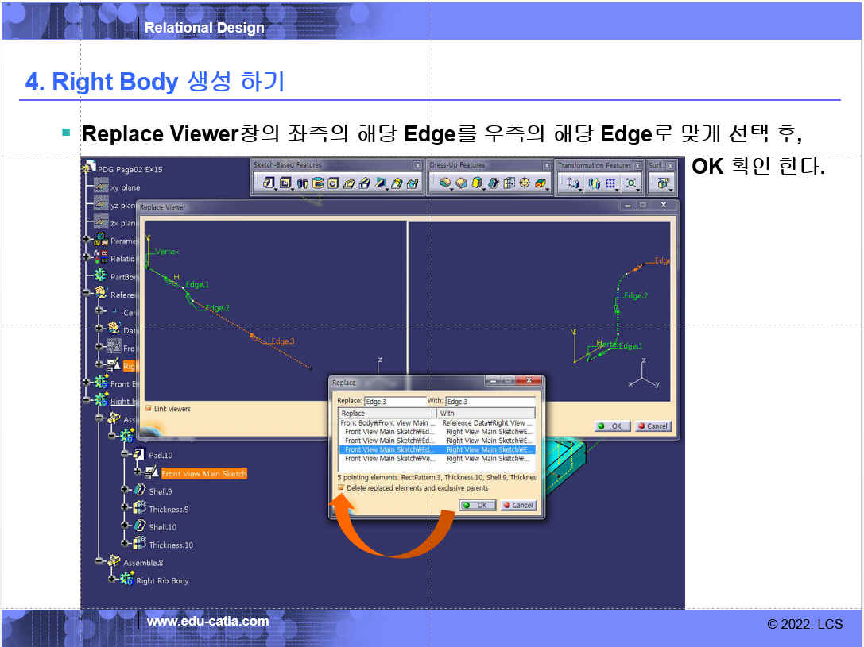Screen dimensions: 864x647
Task: Expand the Pad.10 tree node
Action: point(125,454)
